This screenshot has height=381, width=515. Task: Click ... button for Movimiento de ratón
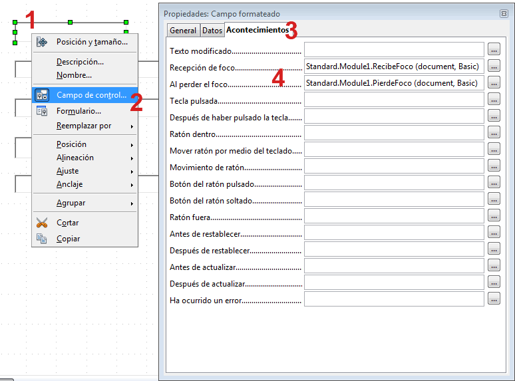[494, 166]
